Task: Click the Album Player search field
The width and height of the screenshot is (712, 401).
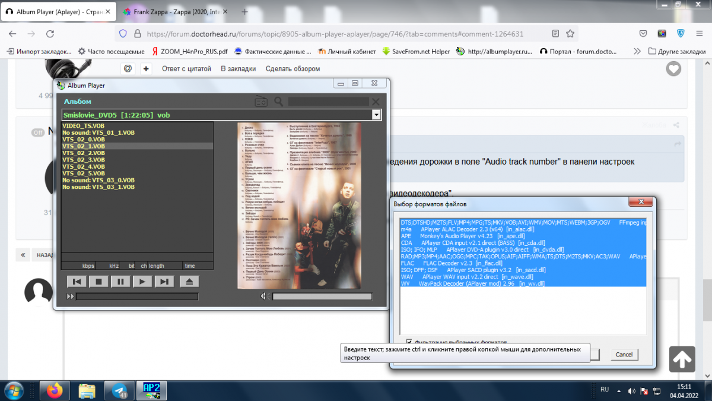Action: click(328, 102)
